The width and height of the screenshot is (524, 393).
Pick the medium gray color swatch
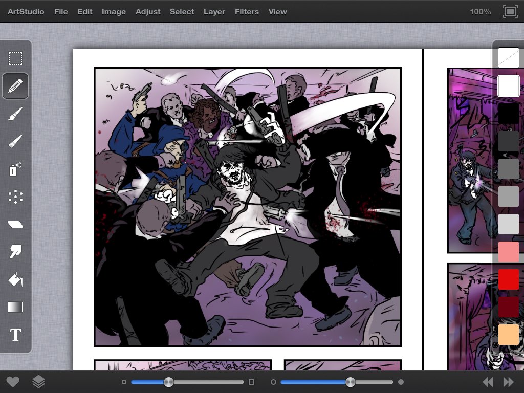[x=509, y=169]
